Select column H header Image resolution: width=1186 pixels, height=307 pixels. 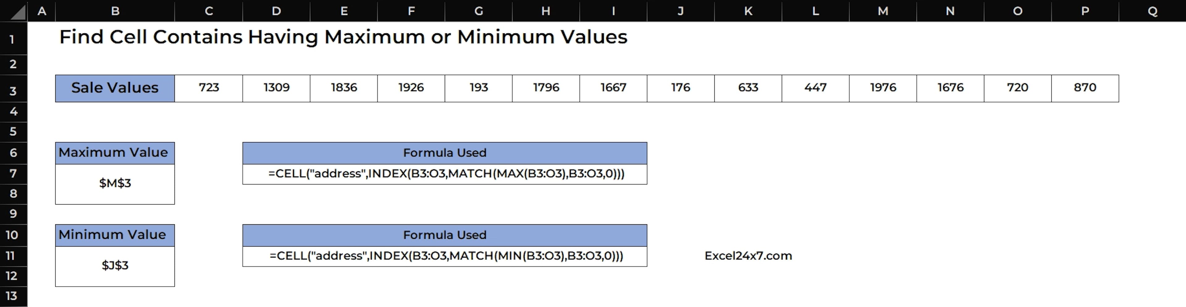545,11
